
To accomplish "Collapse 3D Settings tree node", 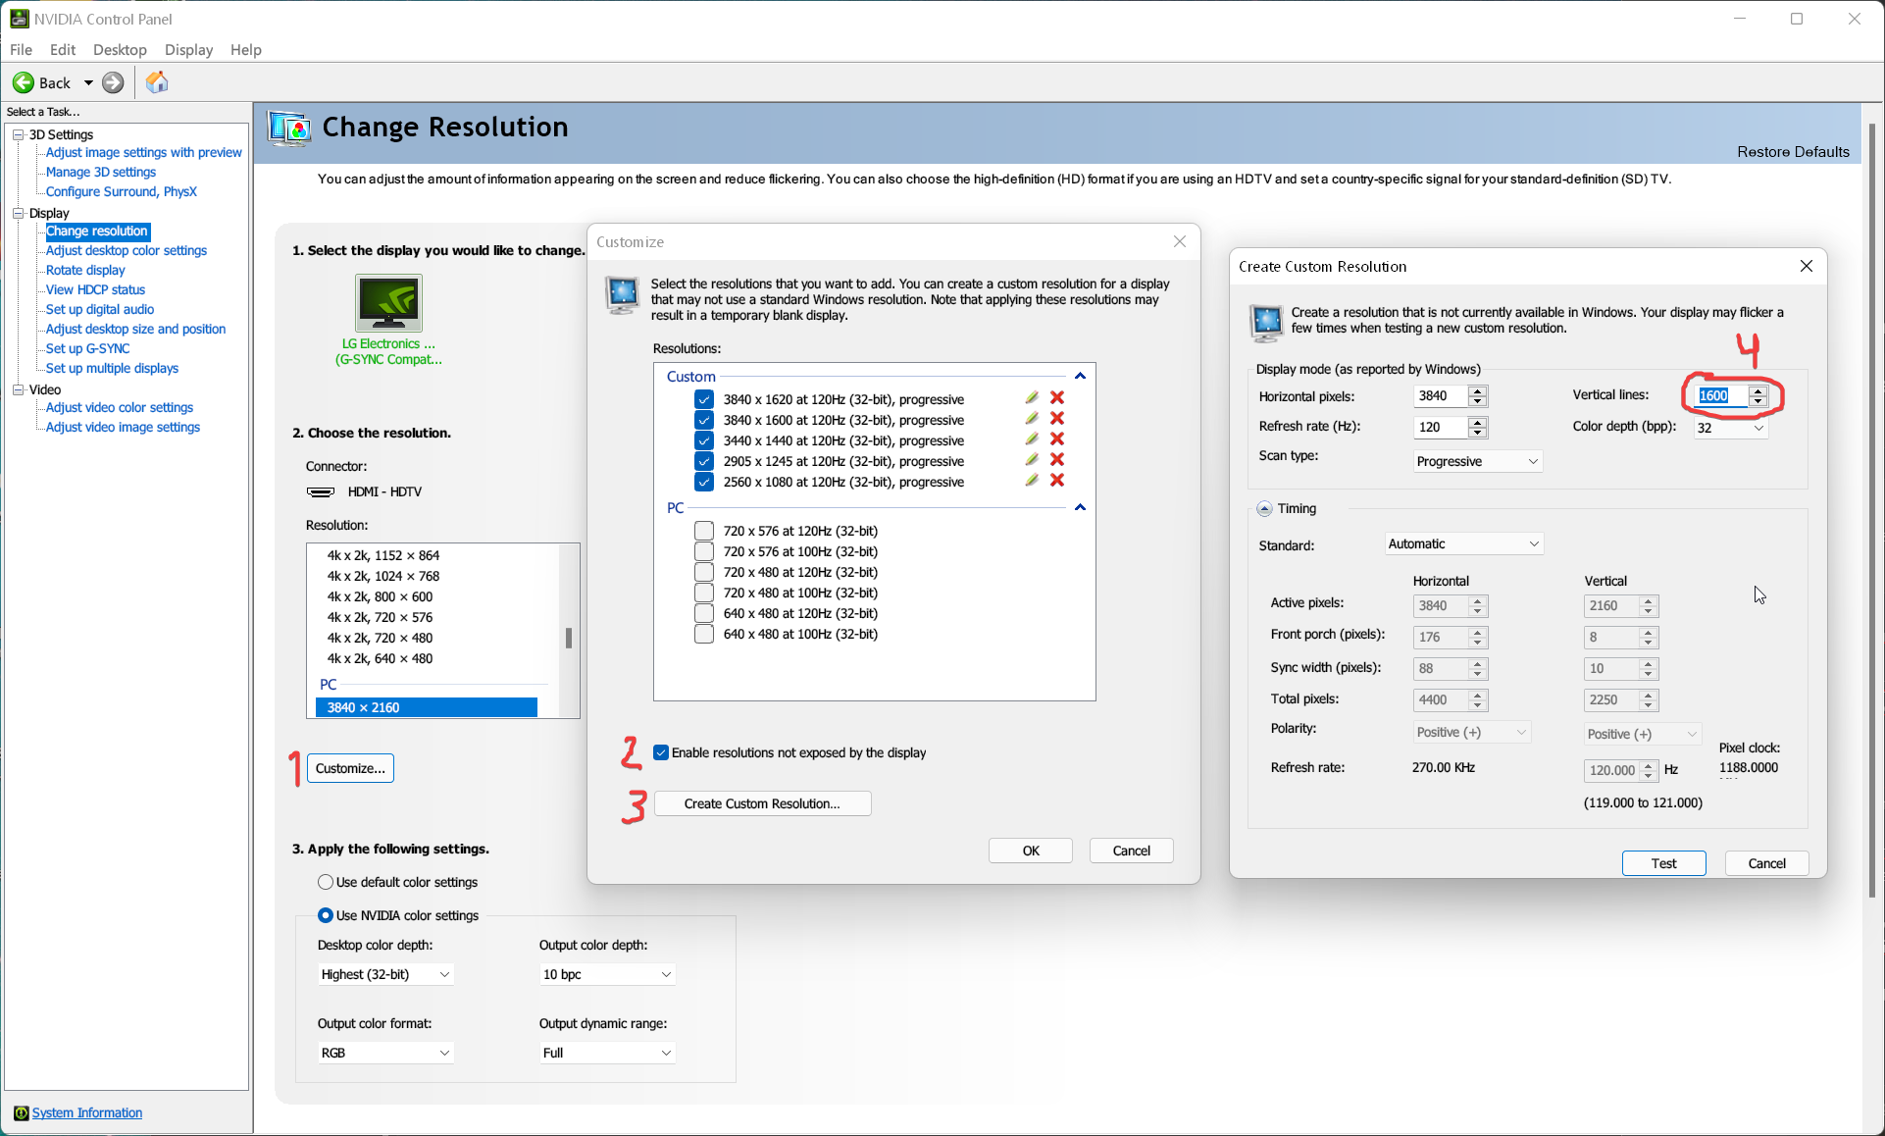I will click(18, 134).
